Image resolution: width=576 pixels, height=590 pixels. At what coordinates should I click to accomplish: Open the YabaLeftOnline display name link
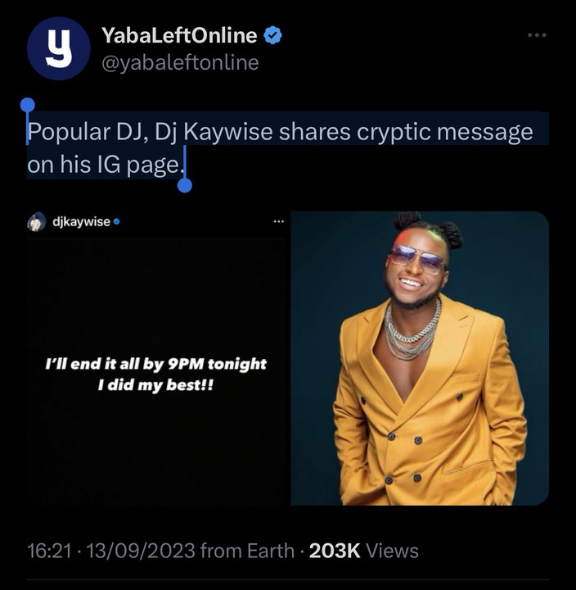(180, 35)
